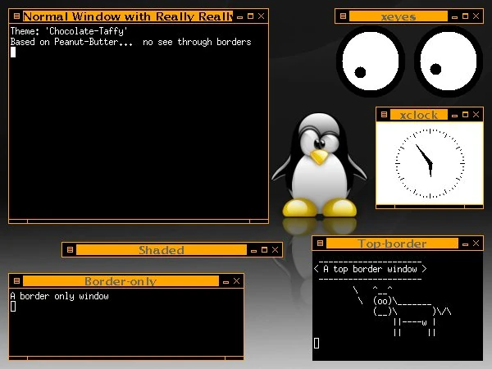This screenshot has width=492, height=369.
Task: Minimize the Shaded window
Action: click(x=254, y=250)
